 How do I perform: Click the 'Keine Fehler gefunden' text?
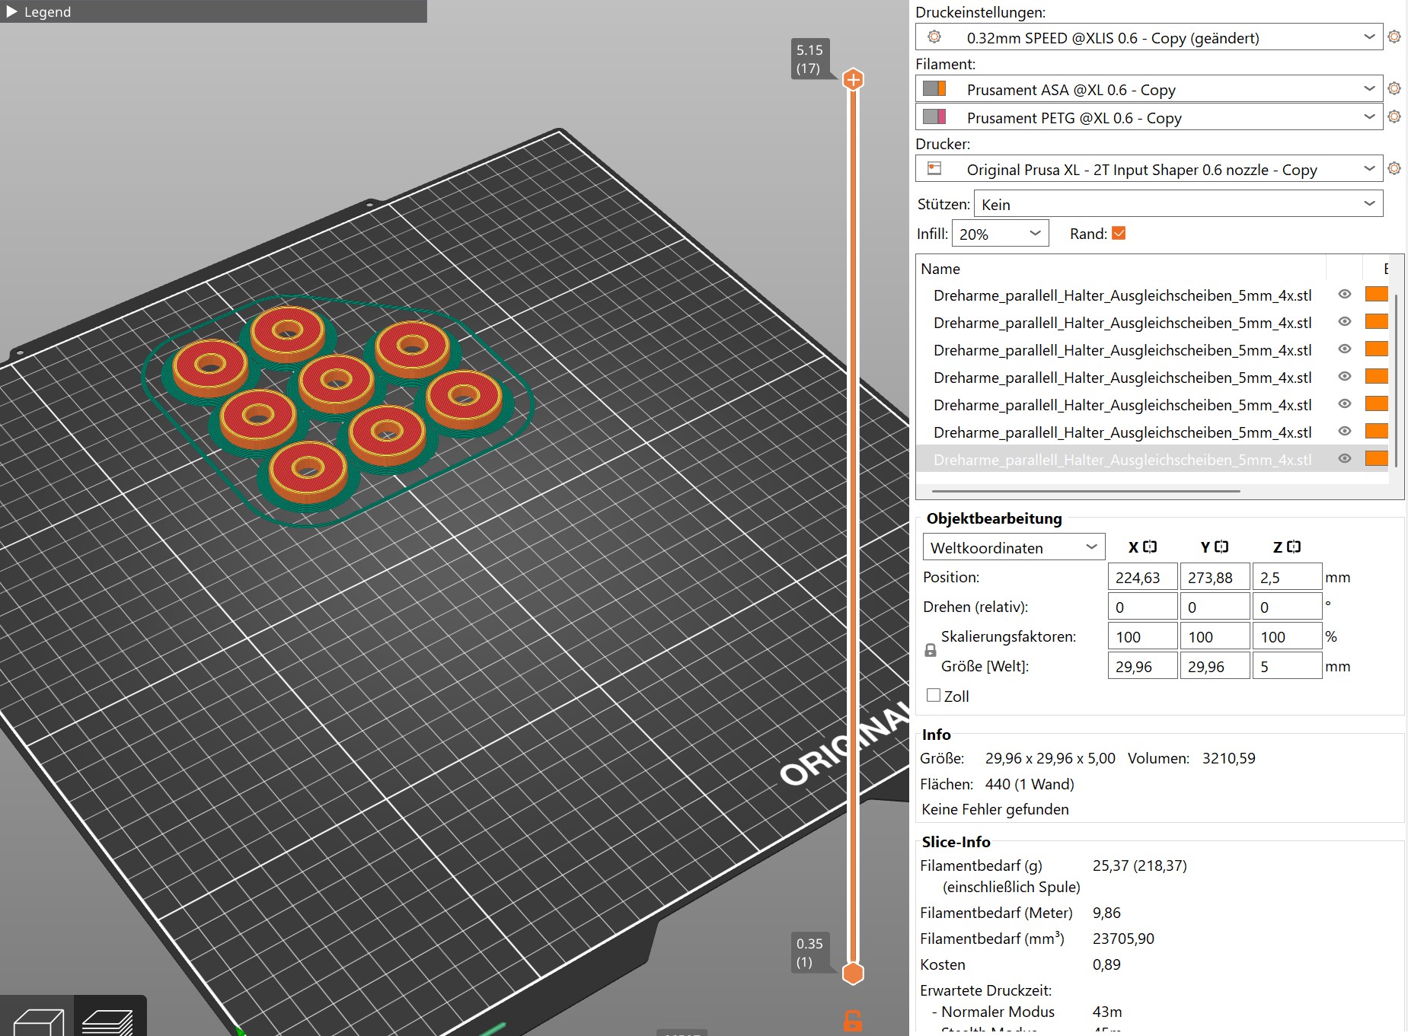995,809
